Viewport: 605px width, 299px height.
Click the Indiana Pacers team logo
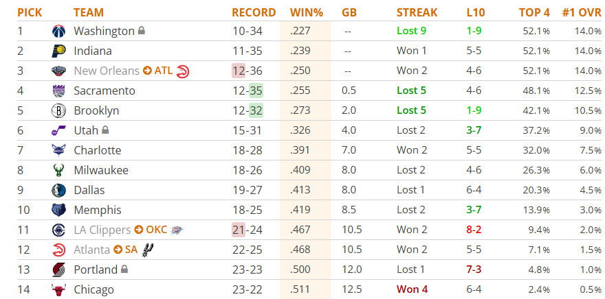[58, 51]
